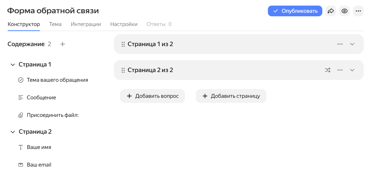Click the Опубликовать button
Viewport: 366px width, 178px height.
tap(295, 11)
